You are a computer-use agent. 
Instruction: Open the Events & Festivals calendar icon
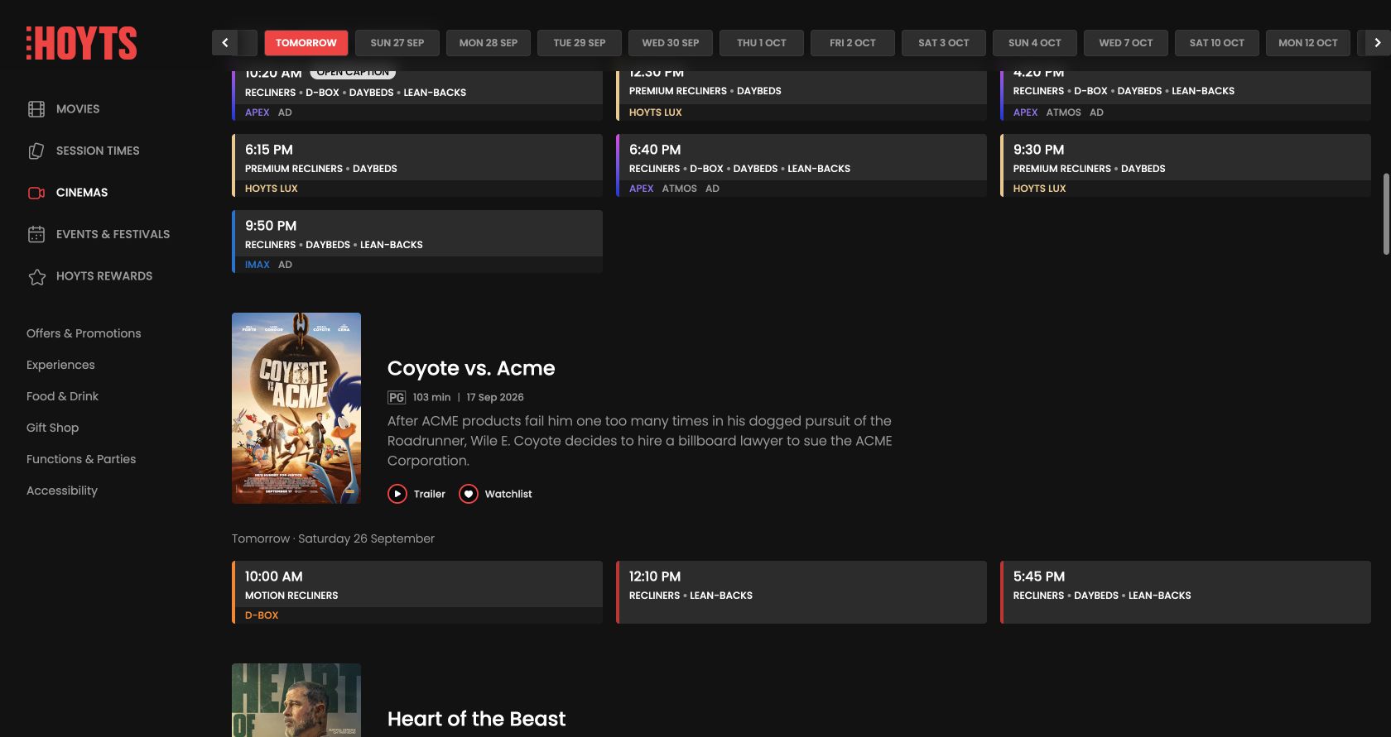click(36, 234)
